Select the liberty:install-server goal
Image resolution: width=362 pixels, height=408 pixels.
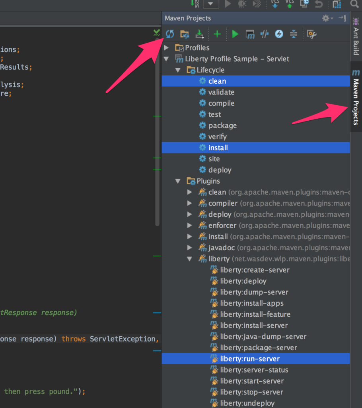254,326
